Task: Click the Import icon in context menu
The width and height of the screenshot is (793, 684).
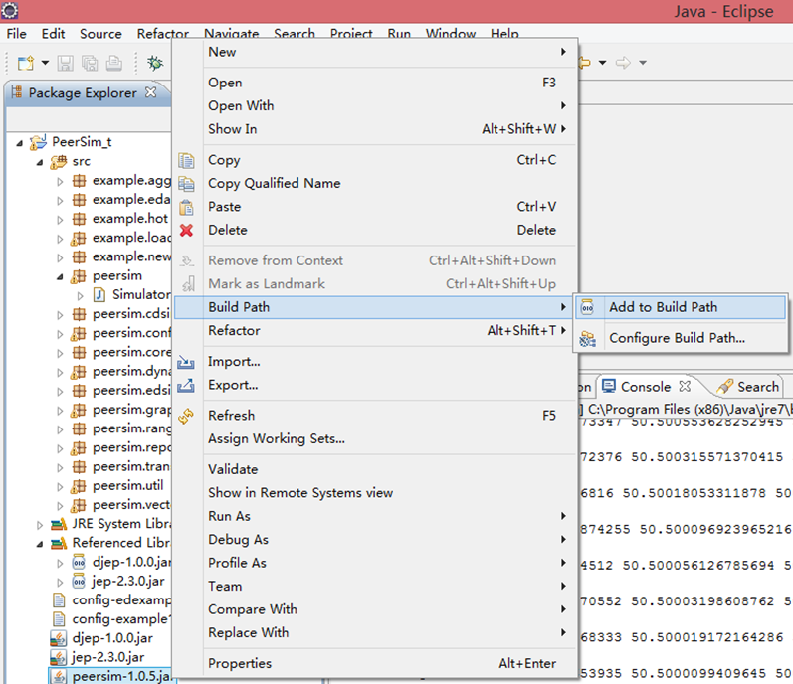Action: click(186, 362)
